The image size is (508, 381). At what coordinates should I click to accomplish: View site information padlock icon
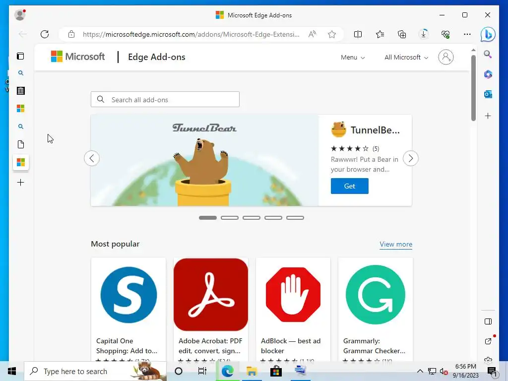[71, 34]
